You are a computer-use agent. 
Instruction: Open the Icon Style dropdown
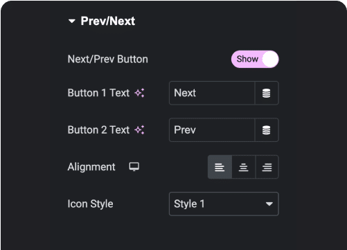coord(224,204)
